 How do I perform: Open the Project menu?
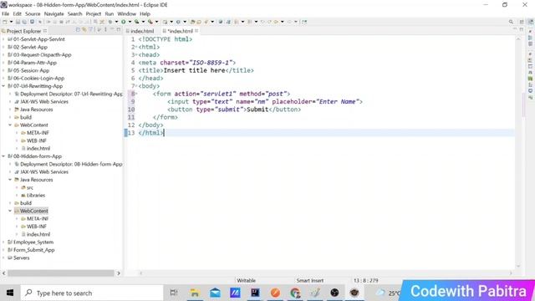pyautogui.click(x=94, y=13)
